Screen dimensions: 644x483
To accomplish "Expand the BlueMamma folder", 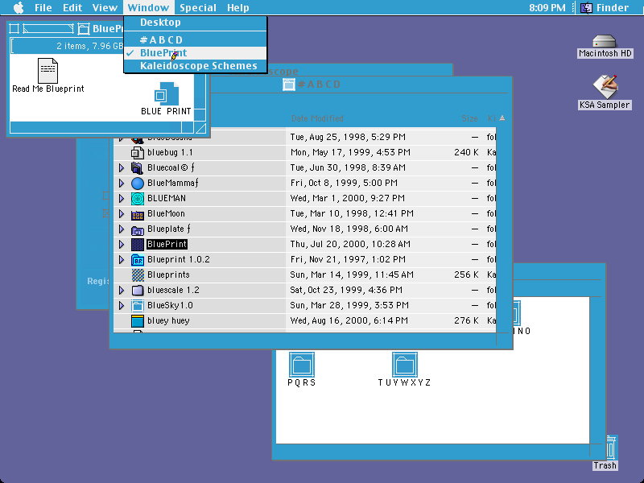I will tap(122, 184).
